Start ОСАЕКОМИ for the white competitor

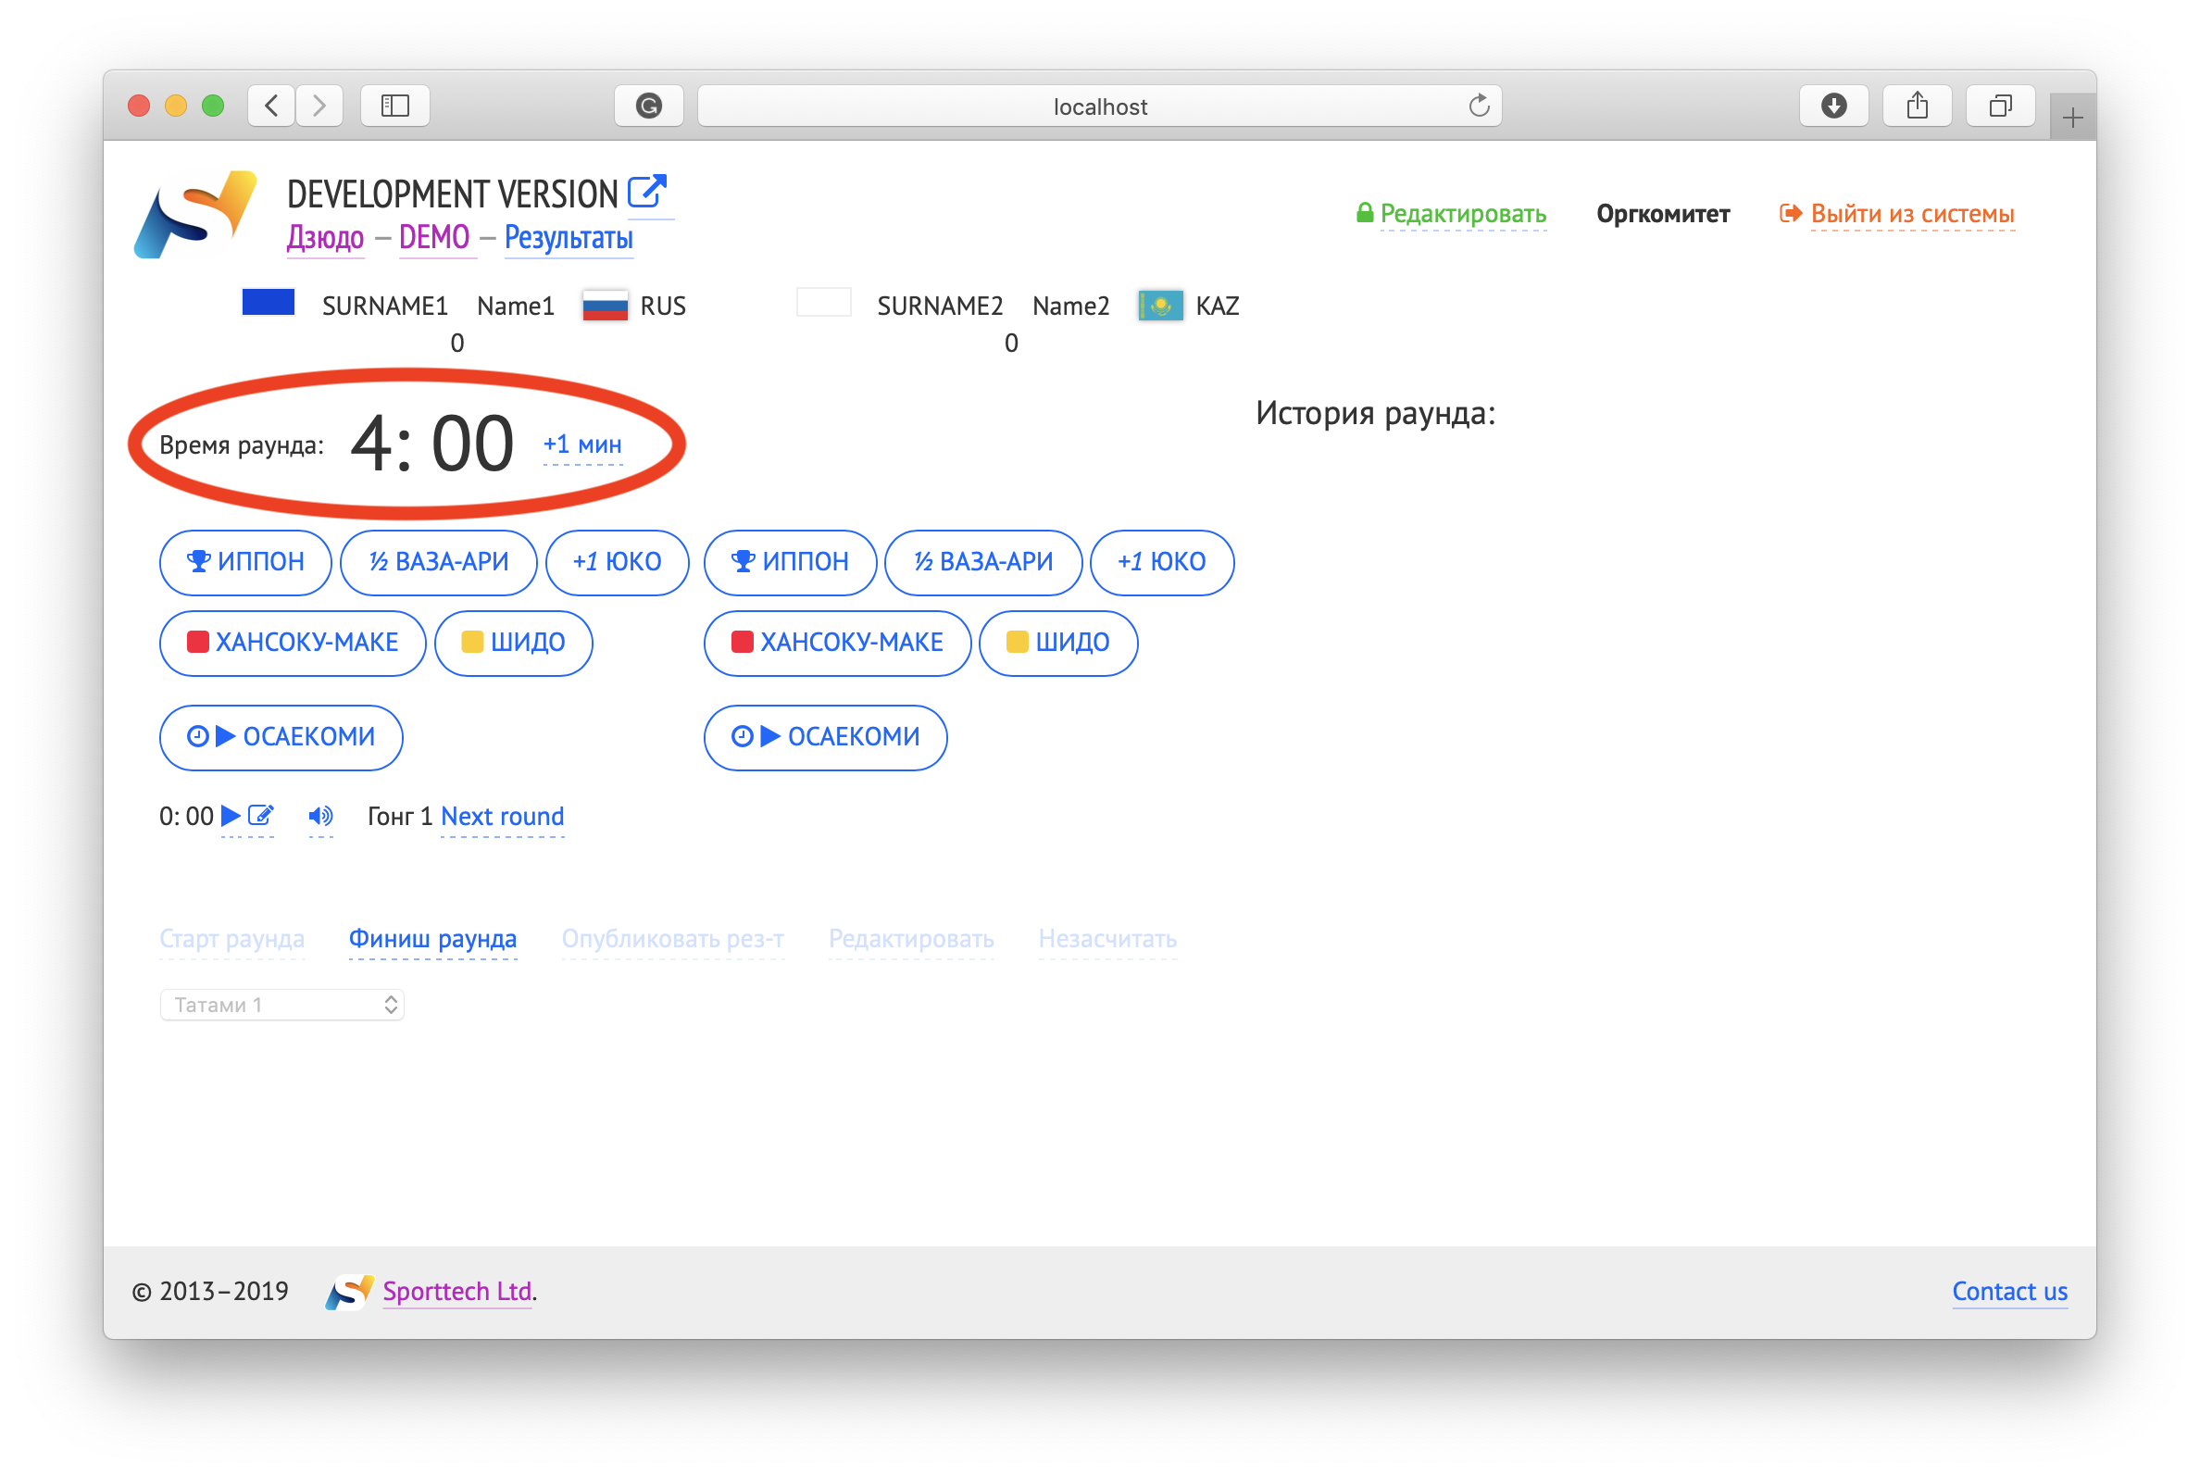click(826, 737)
